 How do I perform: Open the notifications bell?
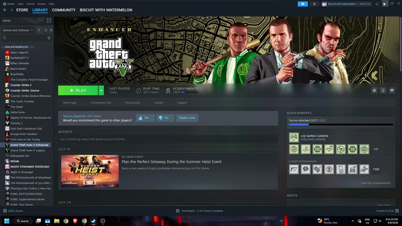[x=314, y=4]
